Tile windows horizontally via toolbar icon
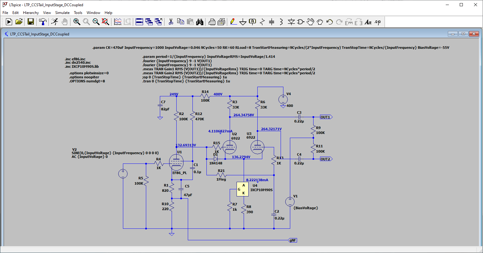This screenshot has width=483, height=253. (139, 22)
